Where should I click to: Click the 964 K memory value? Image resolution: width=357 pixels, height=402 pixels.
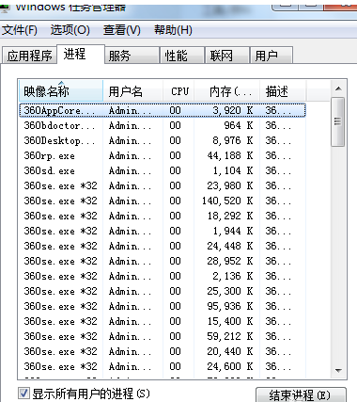(x=239, y=125)
